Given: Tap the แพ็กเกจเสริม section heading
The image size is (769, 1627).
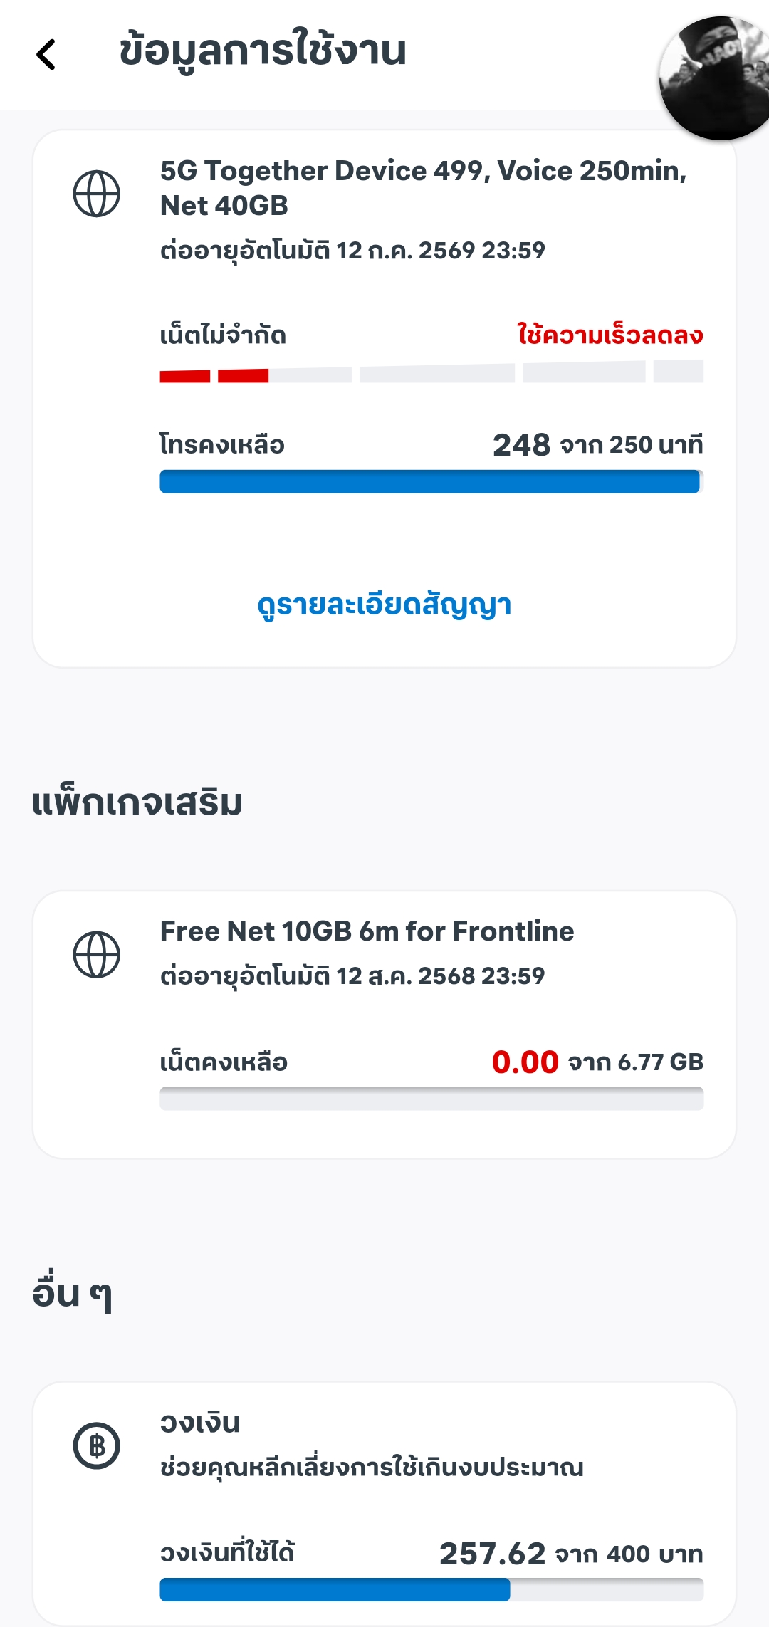Looking at the screenshot, I should click(137, 803).
